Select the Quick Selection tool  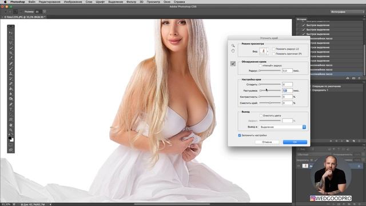click(11, 48)
